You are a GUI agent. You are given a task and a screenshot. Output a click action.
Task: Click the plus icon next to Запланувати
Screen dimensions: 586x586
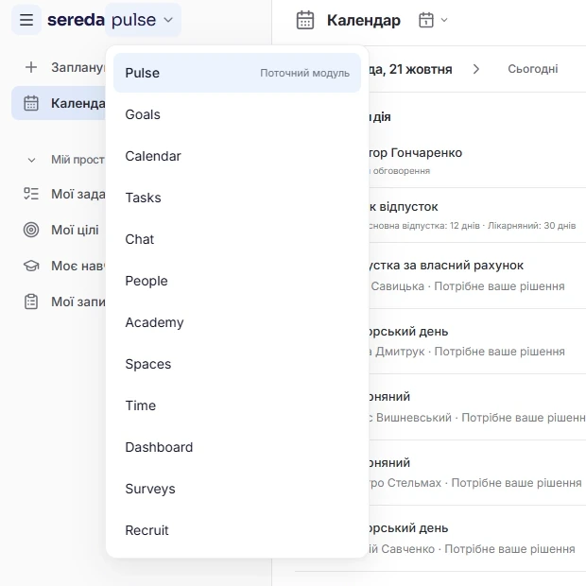click(x=31, y=67)
